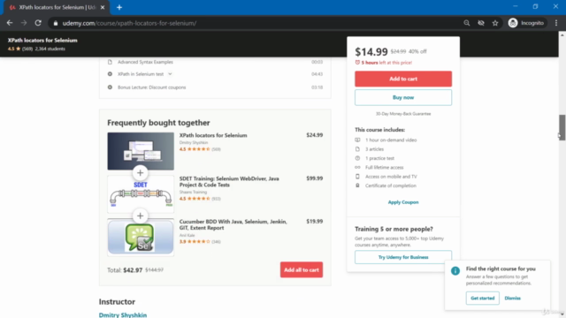
Task: Click the Frequently bought together heading
Action: 158,123
